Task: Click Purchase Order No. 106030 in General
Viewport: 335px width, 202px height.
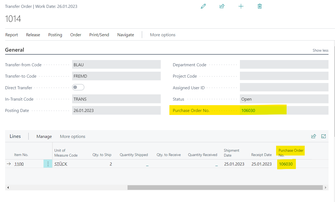Action: coord(284,110)
